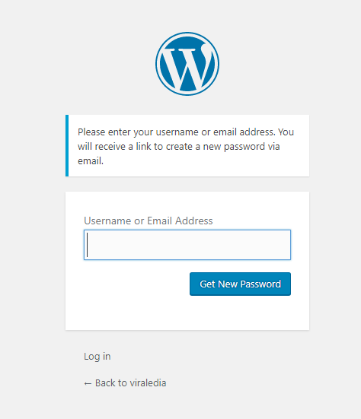Click the Username or Email Address label
The height and width of the screenshot is (419, 361).
coord(149,221)
